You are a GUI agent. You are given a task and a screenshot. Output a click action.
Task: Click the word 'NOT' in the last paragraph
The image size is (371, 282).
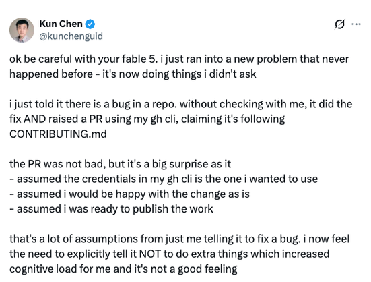click(150, 254)
